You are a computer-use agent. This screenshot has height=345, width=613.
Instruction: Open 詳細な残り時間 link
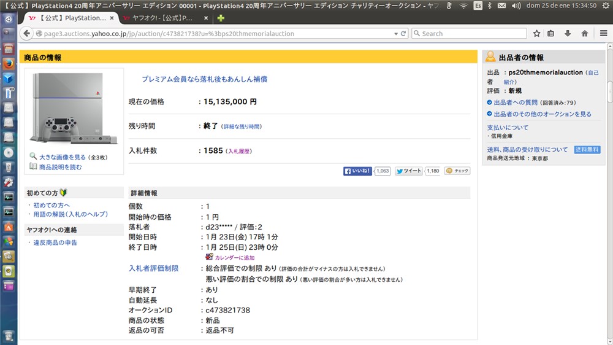tap(242, 126)
